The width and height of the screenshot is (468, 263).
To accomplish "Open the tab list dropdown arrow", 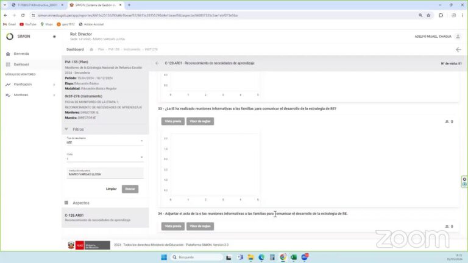I will tap(5, 5).
